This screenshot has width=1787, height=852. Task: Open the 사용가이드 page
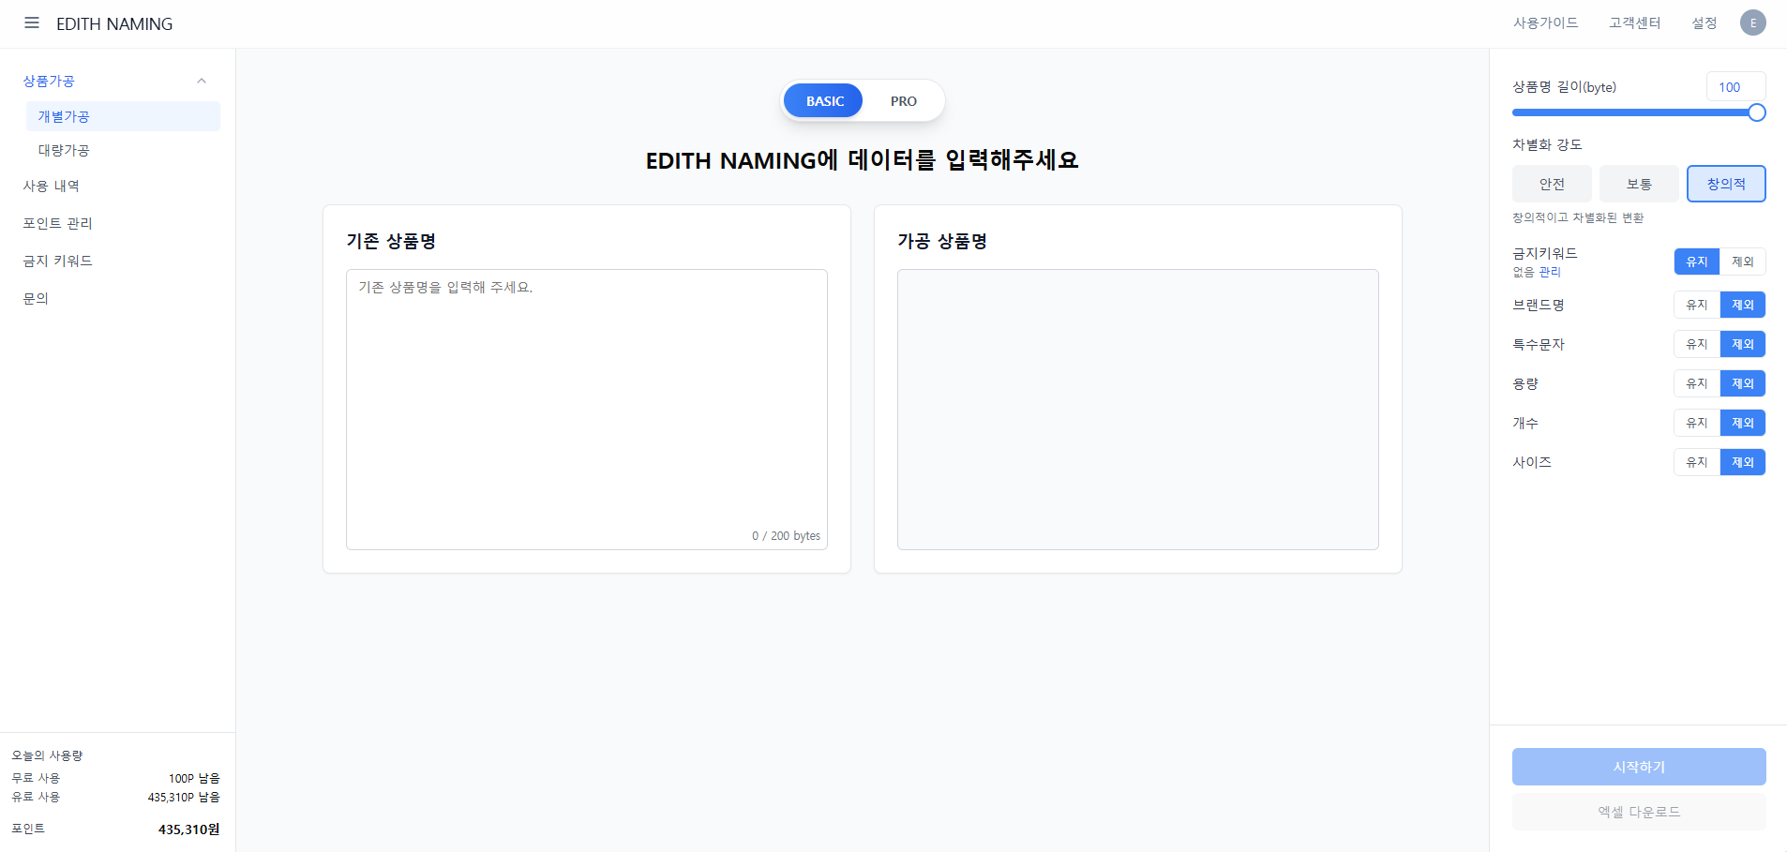click(x=1545, y=22)
